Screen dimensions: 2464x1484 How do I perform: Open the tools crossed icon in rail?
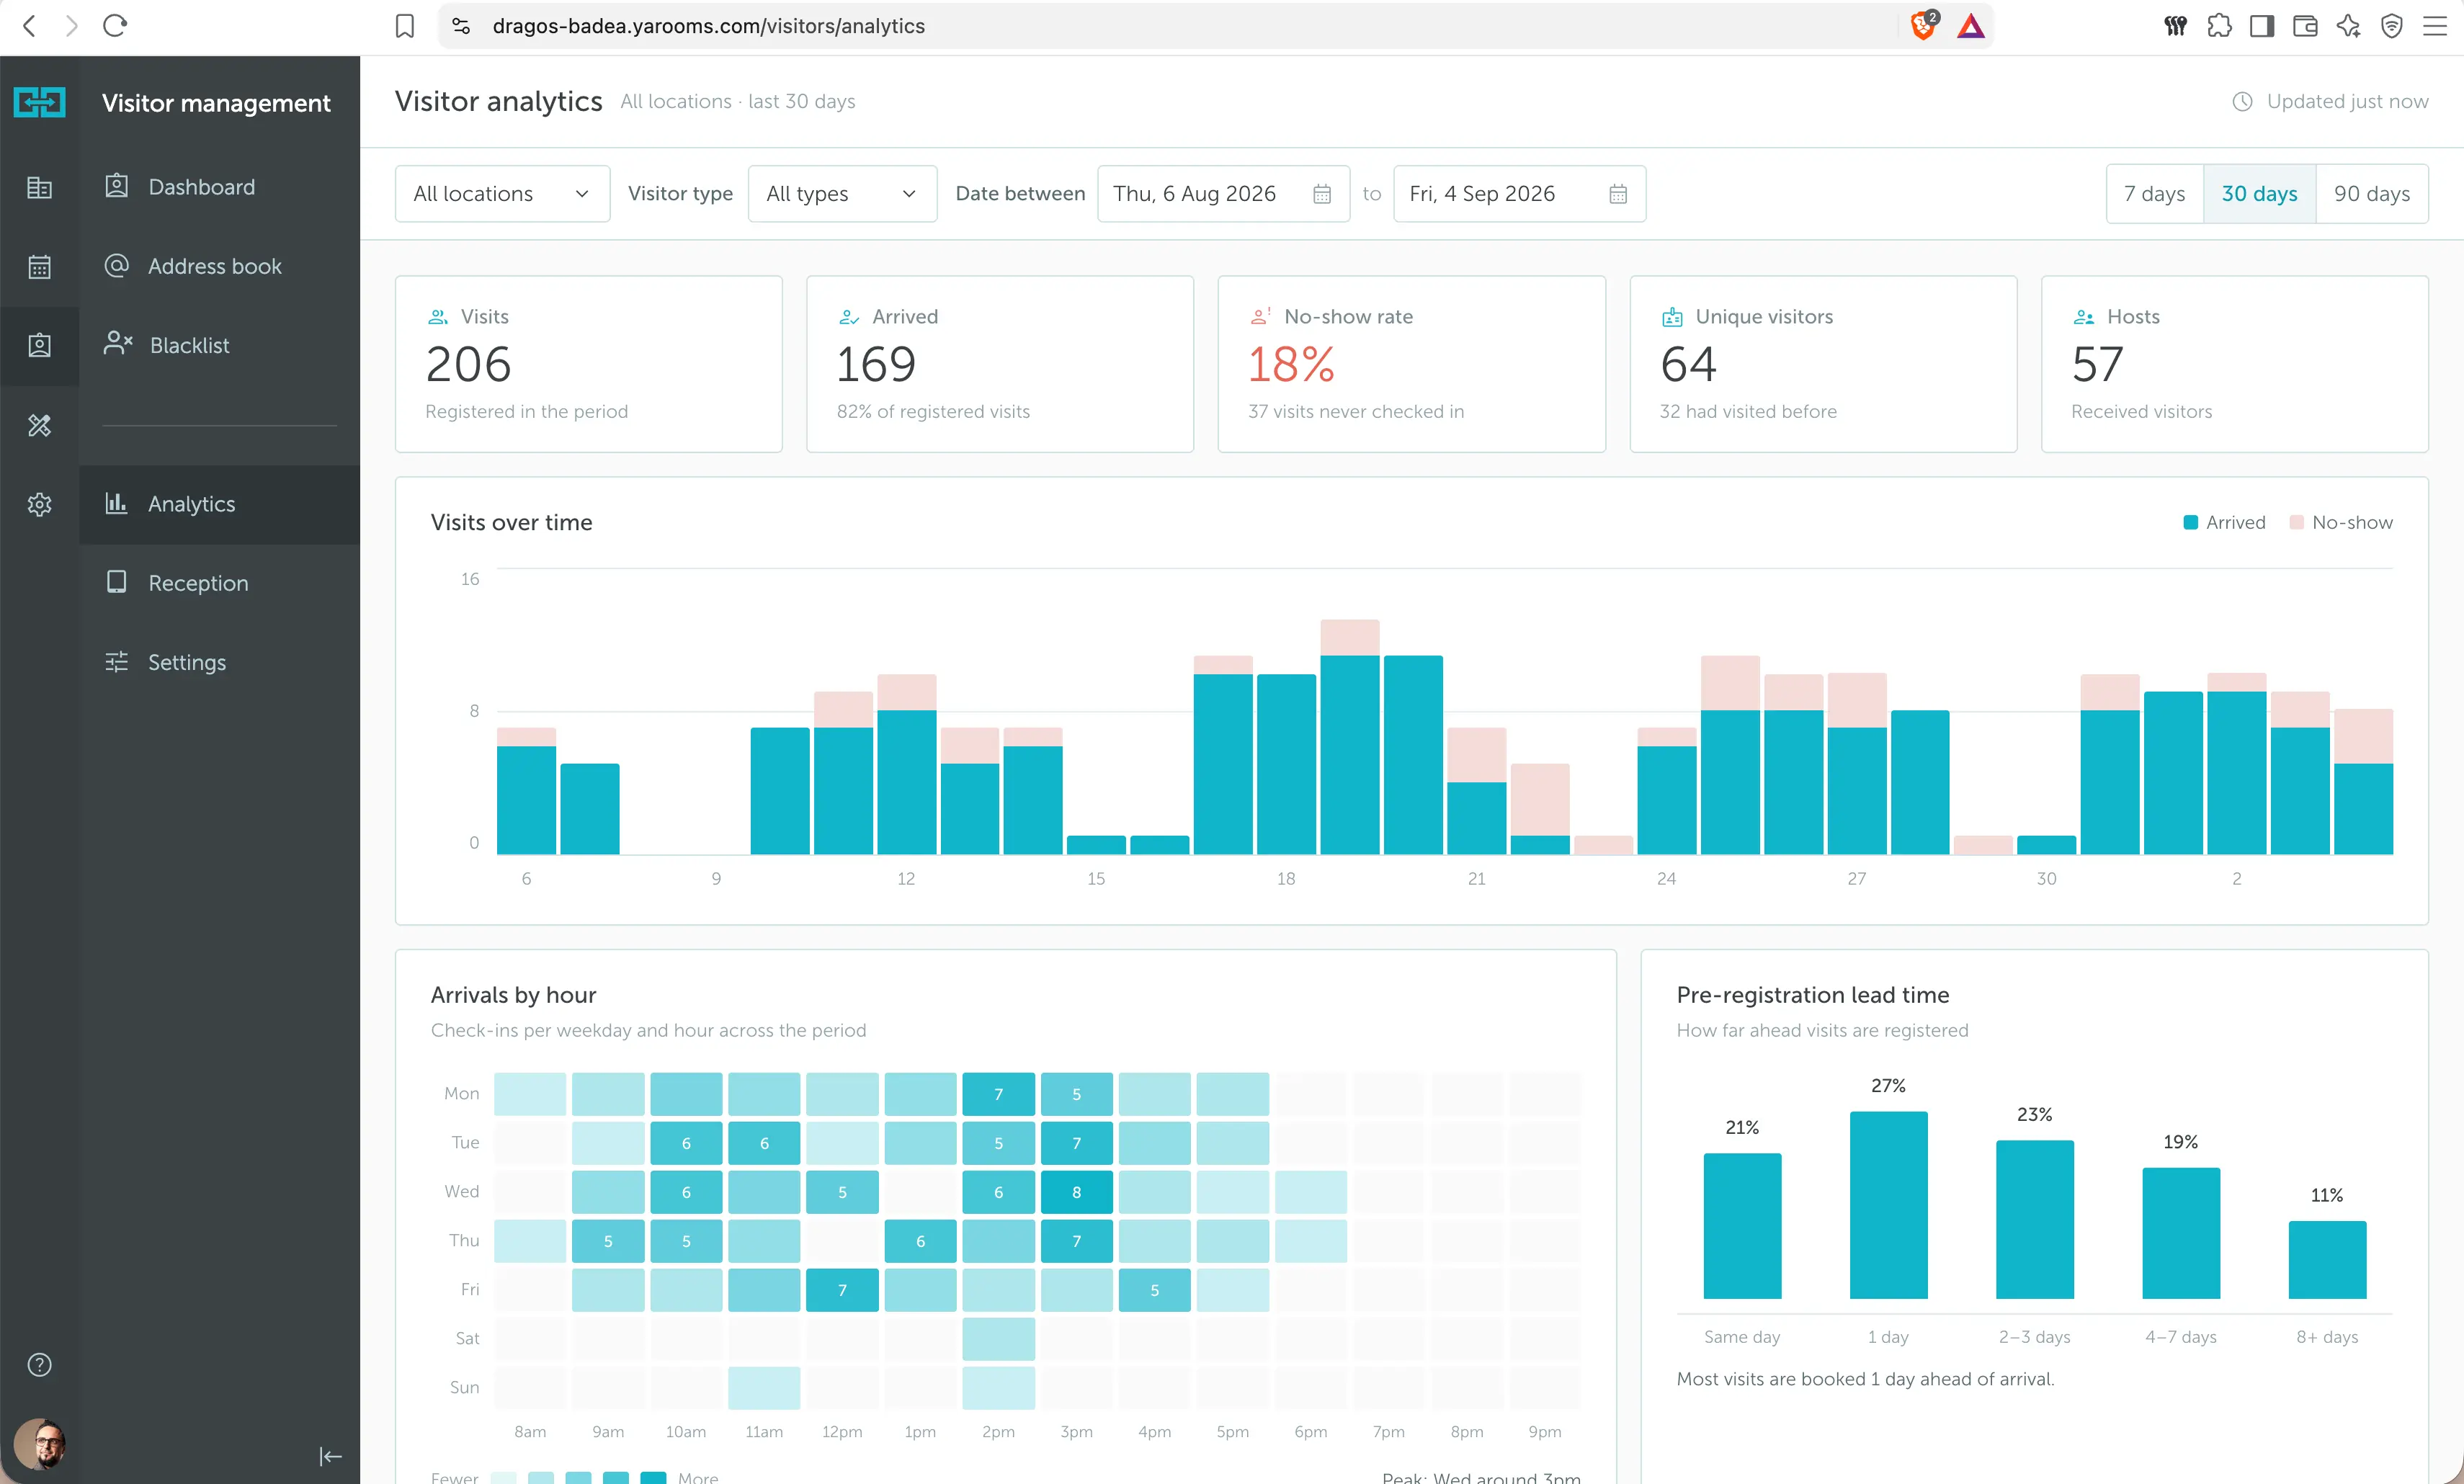(x=39, y=425)
